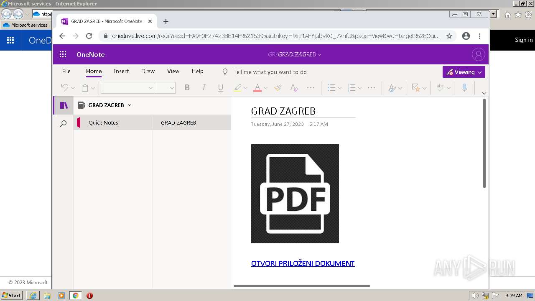Open the OTVORI PRILOŽENI DOKUMENT link
The width and height of the screenshot is (535, 301).
click(x=303, y=263)
